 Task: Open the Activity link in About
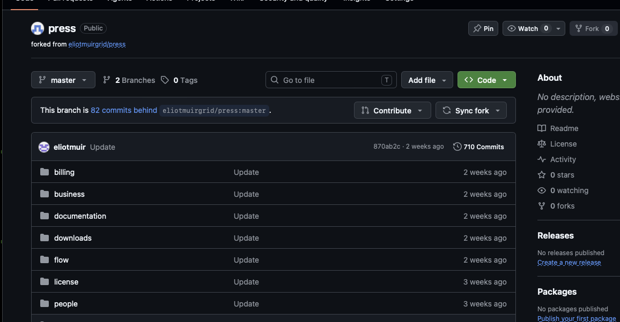[563, 159]
